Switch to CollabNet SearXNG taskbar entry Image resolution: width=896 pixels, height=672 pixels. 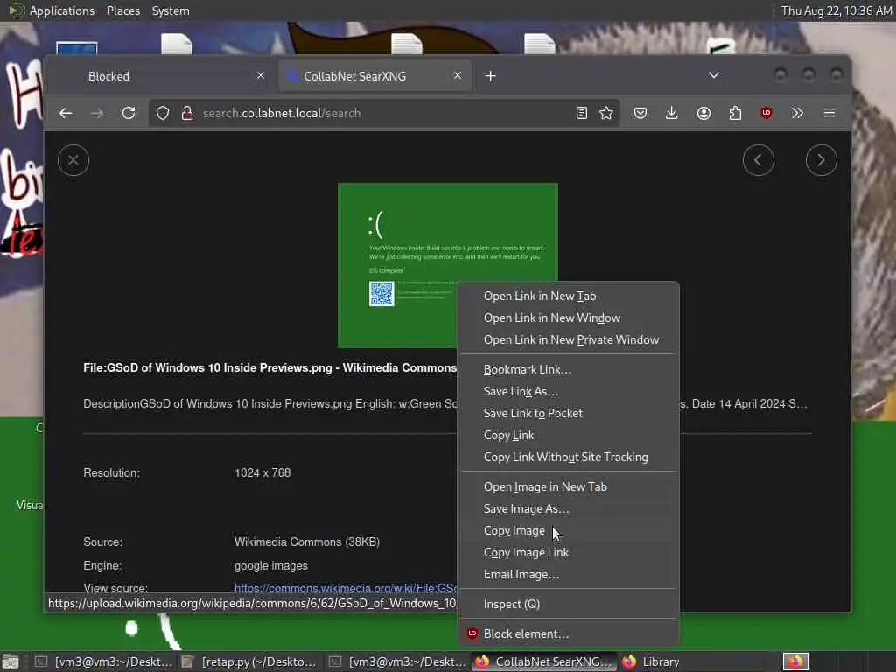pos(544,661)
